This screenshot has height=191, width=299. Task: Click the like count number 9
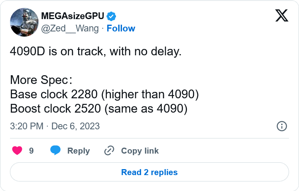[x=31, y=151]
